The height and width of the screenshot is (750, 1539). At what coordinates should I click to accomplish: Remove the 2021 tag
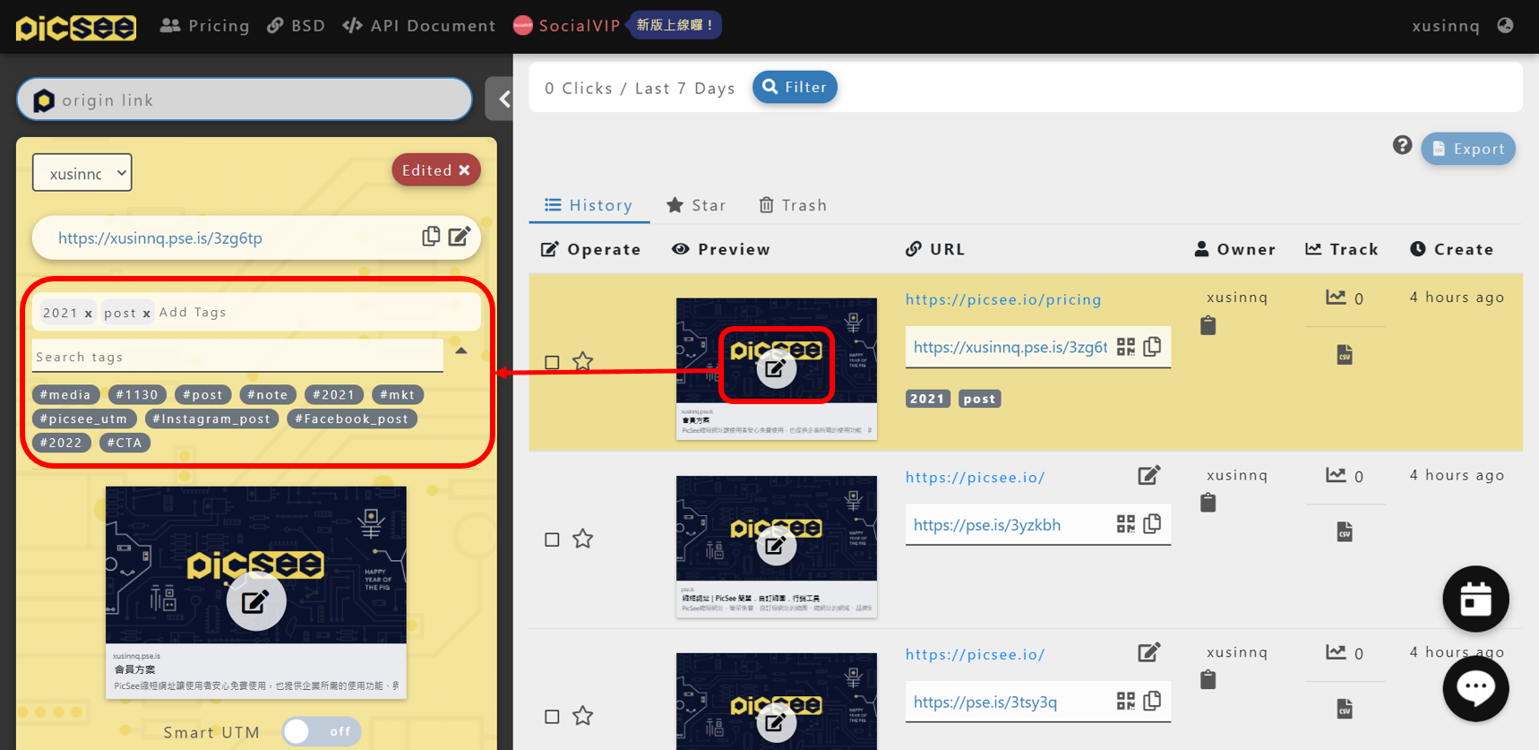point(89,314)
